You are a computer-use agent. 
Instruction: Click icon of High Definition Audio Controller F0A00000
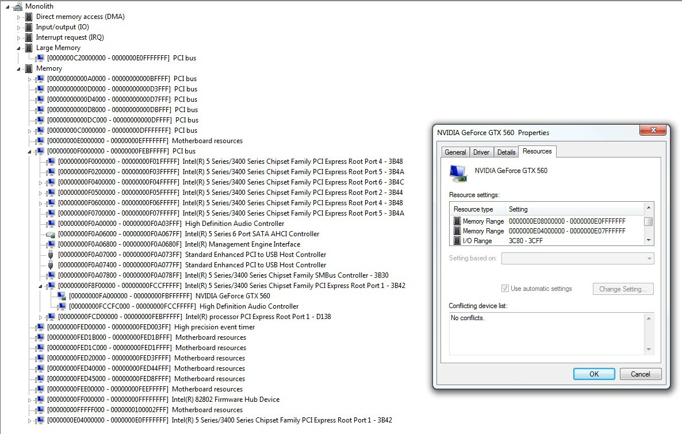pos(51,224)
